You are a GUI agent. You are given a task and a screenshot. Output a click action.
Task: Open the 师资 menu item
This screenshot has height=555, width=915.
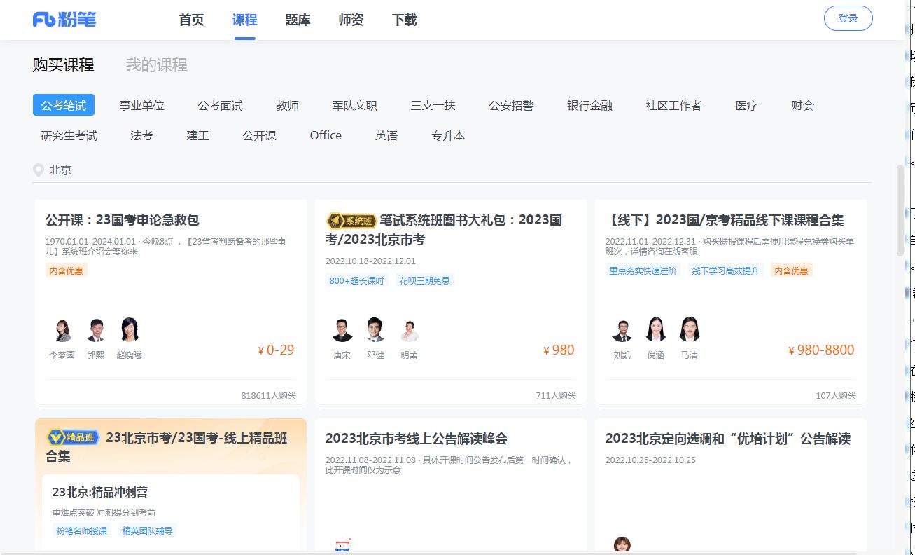350,20
